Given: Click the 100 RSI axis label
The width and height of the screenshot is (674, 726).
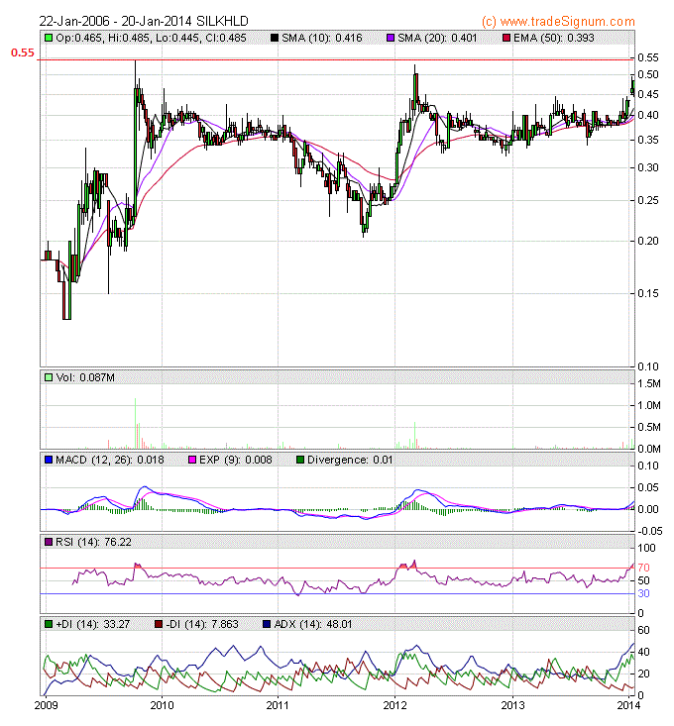Looking at the screenshot, I should point(646,548).
